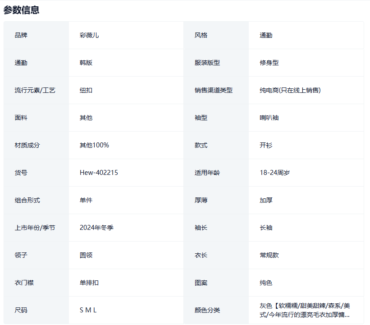Click the 圆领 collar value
This screenshot has width=370, height=325.
point(86,255)
